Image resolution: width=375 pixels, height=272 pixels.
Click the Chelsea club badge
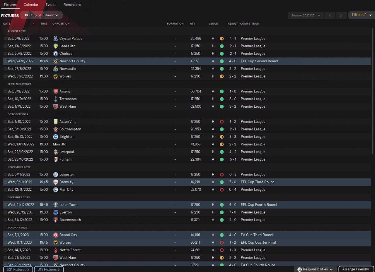(x=56, y=54)
